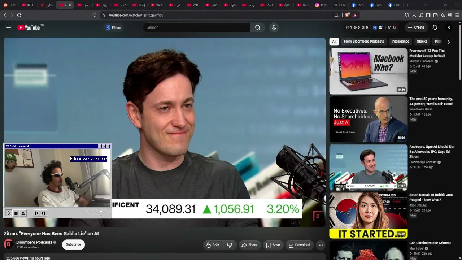Viewport: 462px width, 260px height.
Task: Open more actions ellipsis under video
Action: [x=321, y=245]
